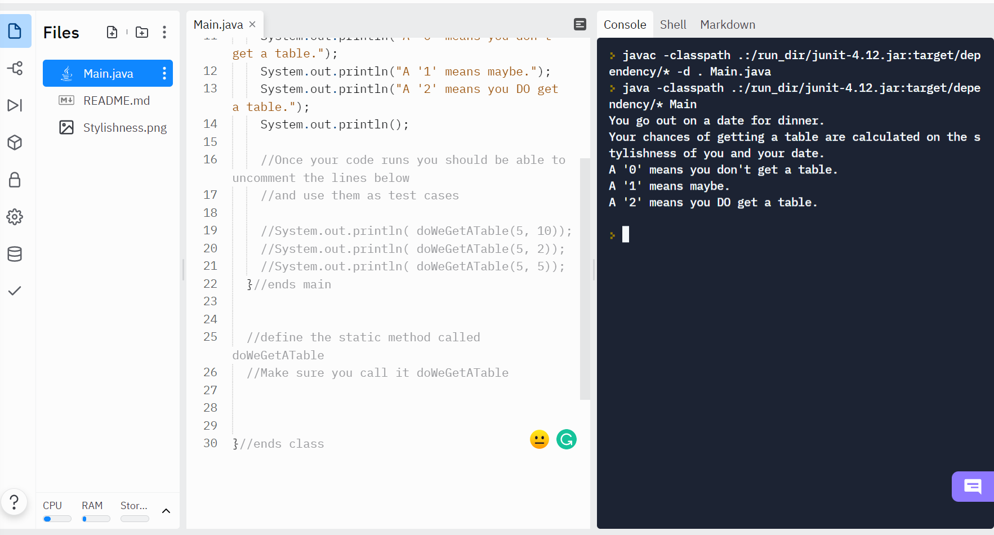The image size is (994, 535).
Task: Open the Packages panel
Action: pyautogui.click(x=15, y=142)
